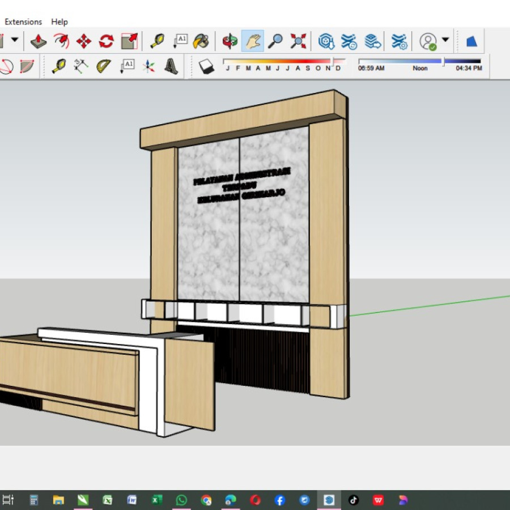Click the shadow time-of-day slider

419,61
